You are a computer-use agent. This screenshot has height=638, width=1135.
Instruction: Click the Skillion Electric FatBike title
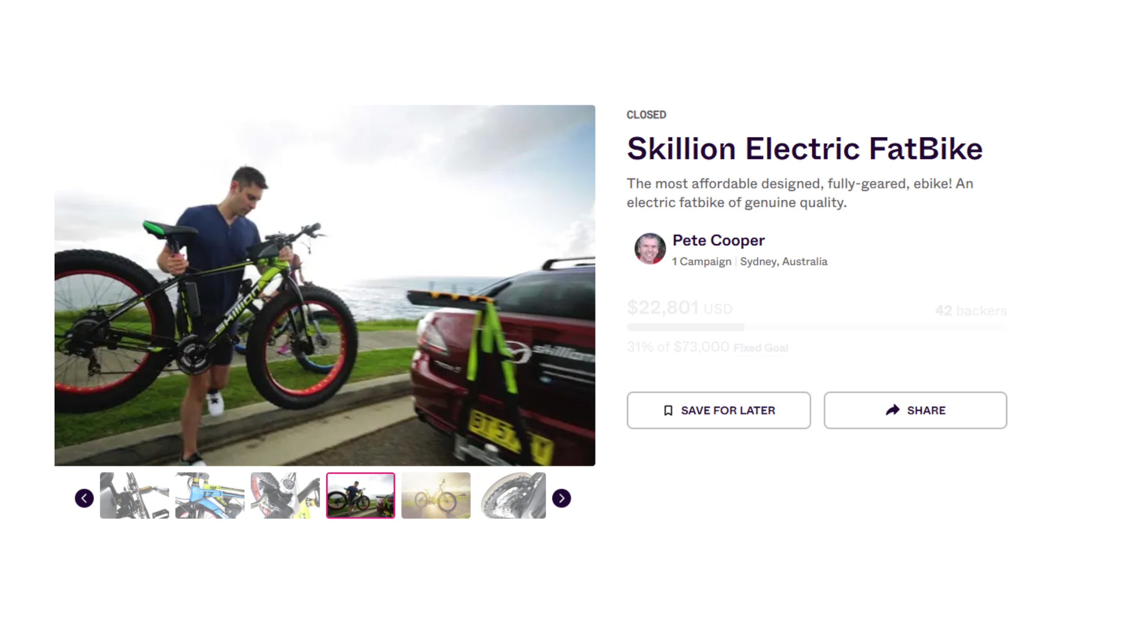click(x=805, y=148)
